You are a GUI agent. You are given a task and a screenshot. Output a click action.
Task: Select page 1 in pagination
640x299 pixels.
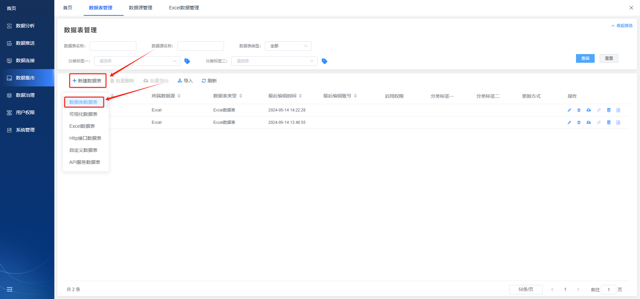tap(565, 290)
